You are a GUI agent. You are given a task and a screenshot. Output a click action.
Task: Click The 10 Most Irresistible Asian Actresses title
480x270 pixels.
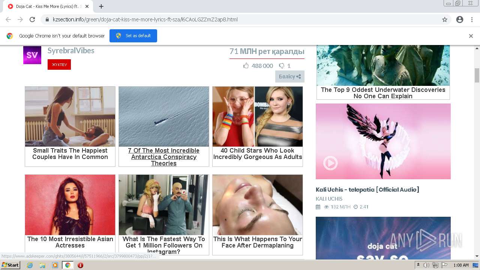pos(70,242)
